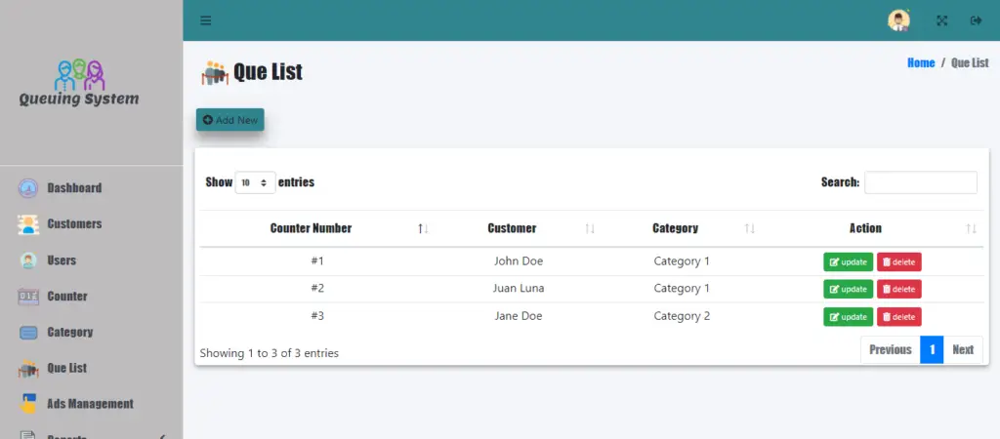Screen dimensions: 1000x439
Task: Open the Show entries count dropdown
Action: [x=255, y=182]
